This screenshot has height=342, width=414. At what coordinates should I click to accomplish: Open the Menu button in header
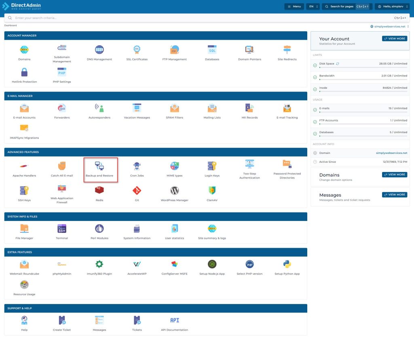(294, 6)
